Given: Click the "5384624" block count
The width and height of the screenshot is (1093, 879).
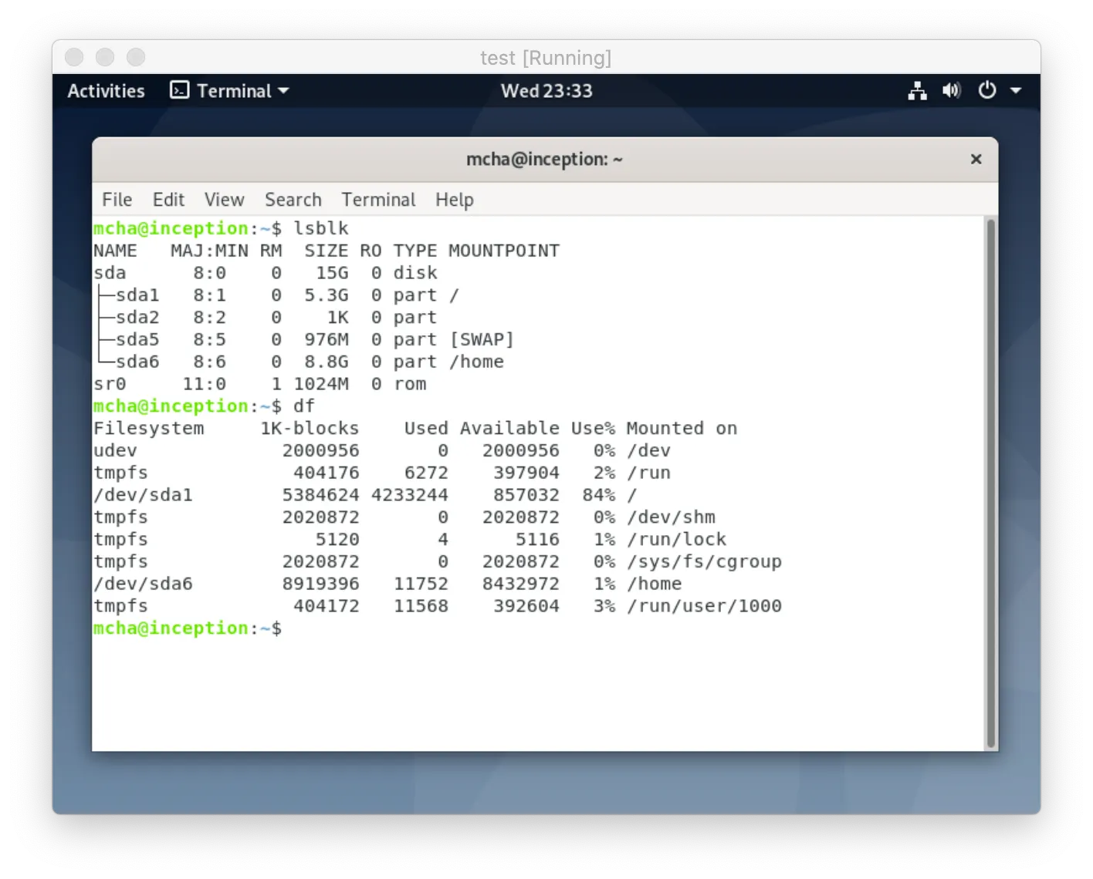Looking at the screenshot, I should click(320, 495).
